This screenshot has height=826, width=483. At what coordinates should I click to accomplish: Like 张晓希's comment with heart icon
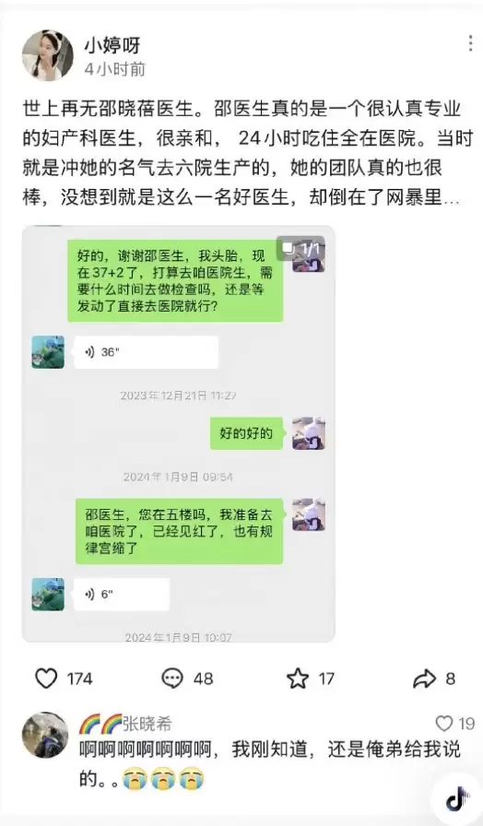(x=444, y=724)
